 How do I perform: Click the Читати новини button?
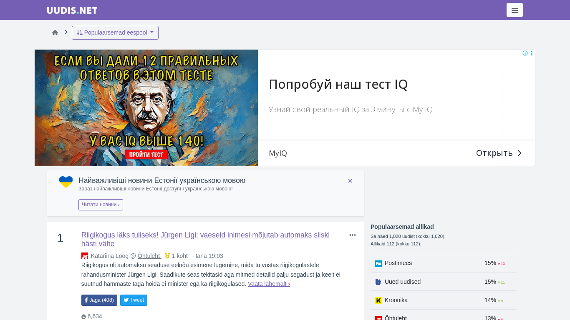(101, 205)
